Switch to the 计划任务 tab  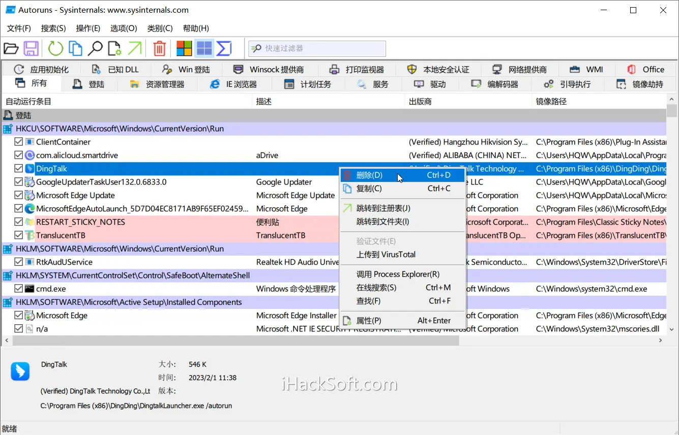pyautogui.click(x=308, y=84)
